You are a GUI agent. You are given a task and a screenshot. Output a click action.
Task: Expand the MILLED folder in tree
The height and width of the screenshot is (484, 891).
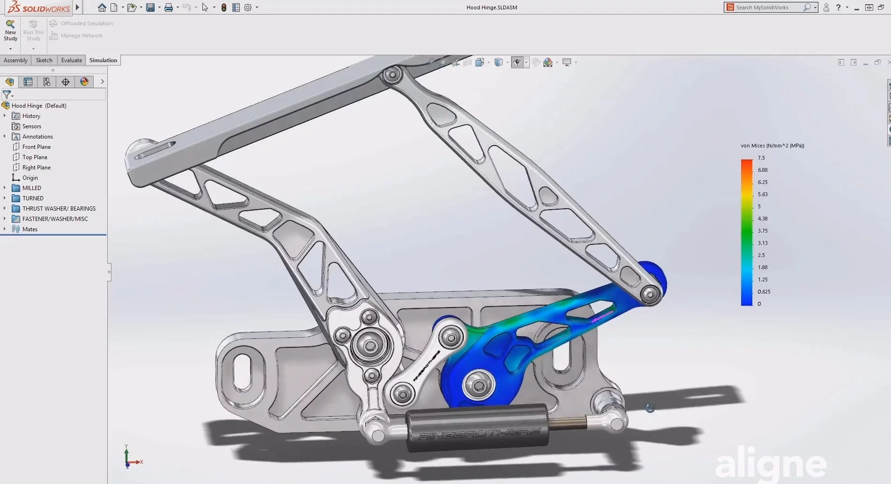pos(5,188)
